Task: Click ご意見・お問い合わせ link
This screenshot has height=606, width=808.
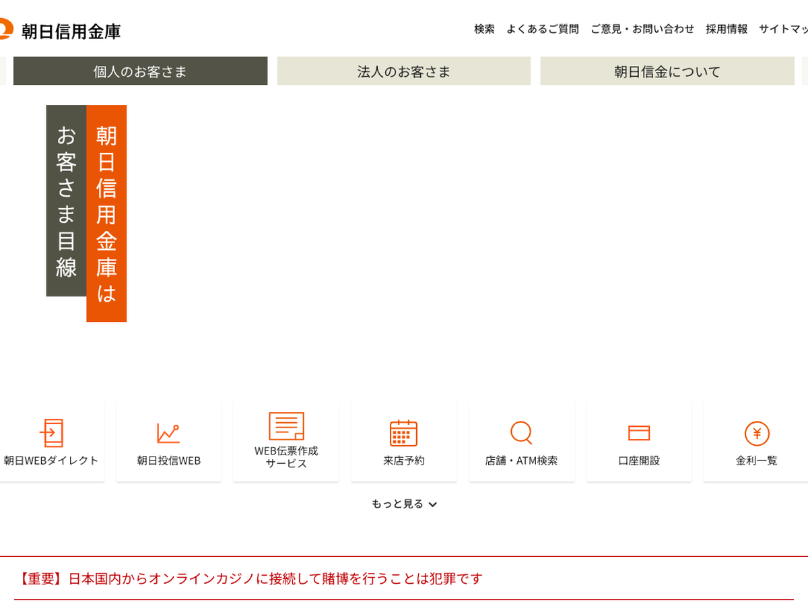Action: tap(642, 29)
